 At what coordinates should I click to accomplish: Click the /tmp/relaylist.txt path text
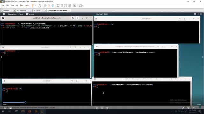coord(40,28)
